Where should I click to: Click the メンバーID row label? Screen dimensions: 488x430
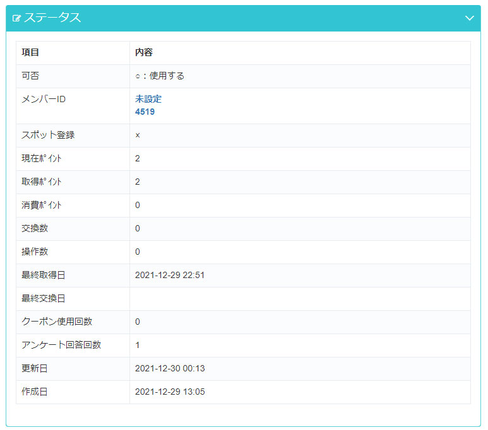pos(44,100)
